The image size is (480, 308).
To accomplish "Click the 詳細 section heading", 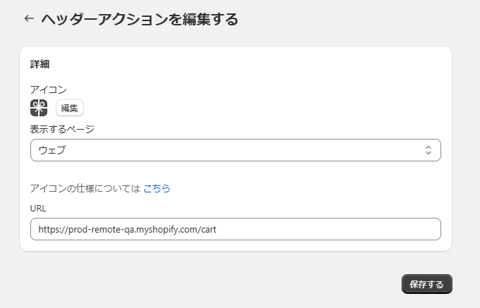I will pos(40,64).
